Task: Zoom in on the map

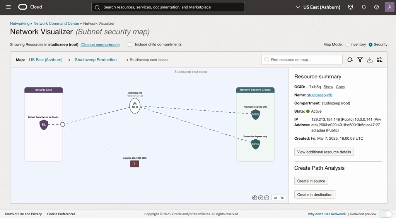Action: [x=261, y=198]
